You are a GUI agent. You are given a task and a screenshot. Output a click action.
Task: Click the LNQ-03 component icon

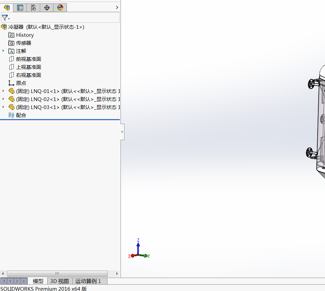(12, 107)
